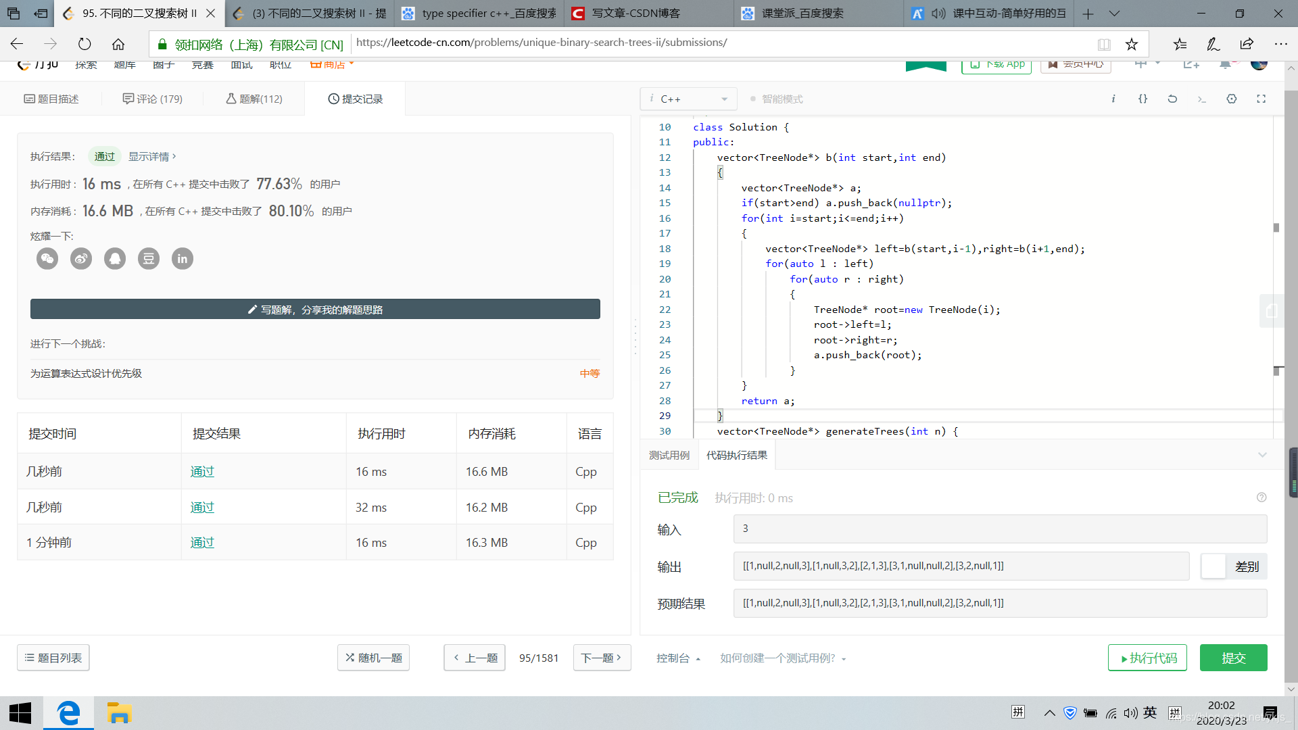Open reading view icon

click(x=1104, y=44)
